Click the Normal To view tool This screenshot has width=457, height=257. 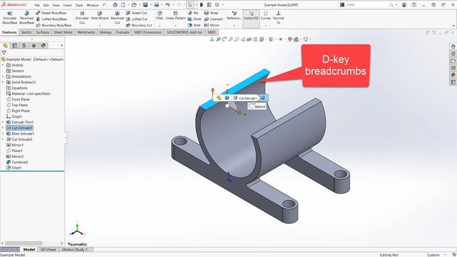[x=278, y=18]
